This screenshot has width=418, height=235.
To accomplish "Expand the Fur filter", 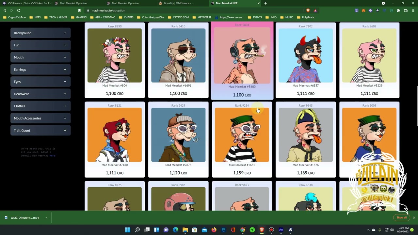I will pos(40,45).
